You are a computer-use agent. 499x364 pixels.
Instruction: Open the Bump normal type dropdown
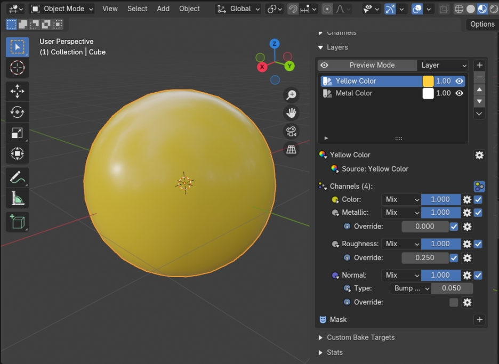pyautogui.click(x=411, y=288)
